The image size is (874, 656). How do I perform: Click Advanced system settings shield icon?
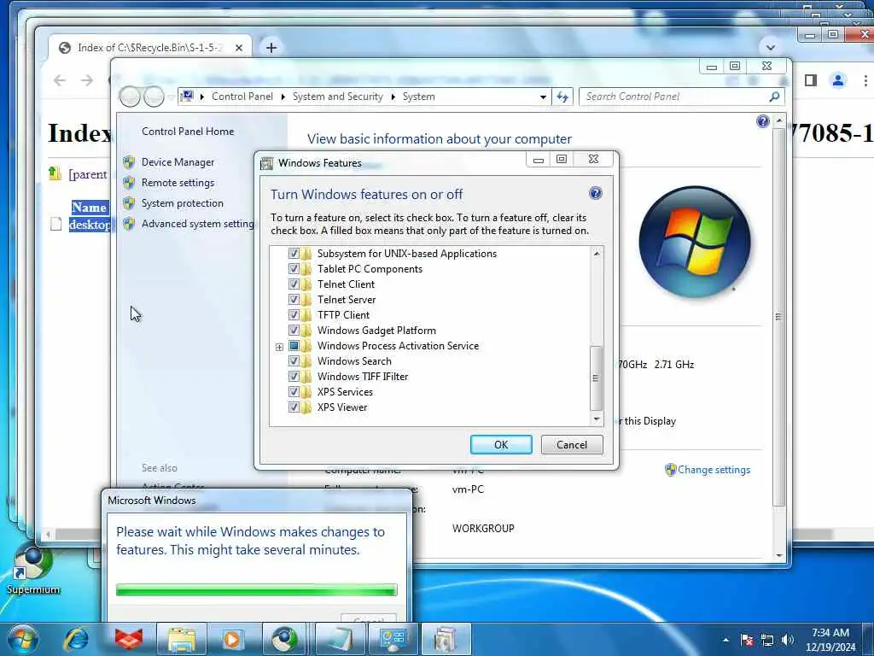click(x=130, y=224)
